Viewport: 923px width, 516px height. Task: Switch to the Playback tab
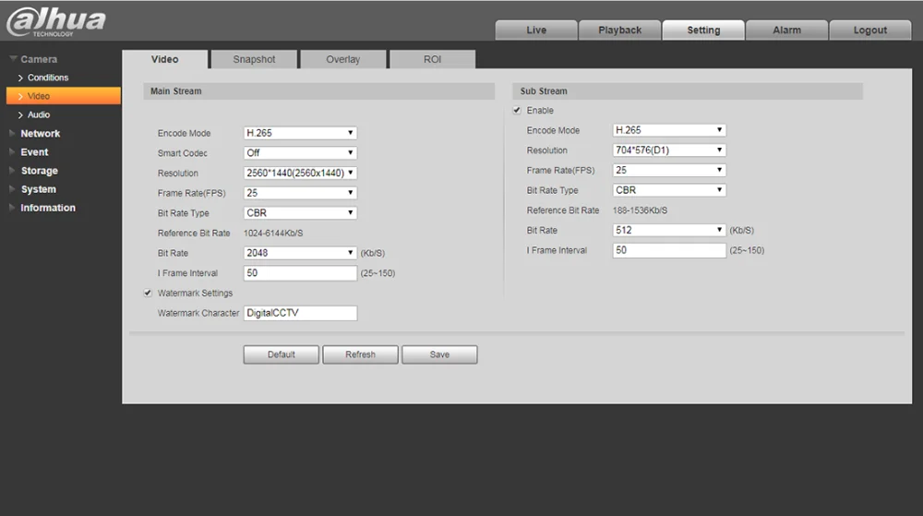coord(620,30)
